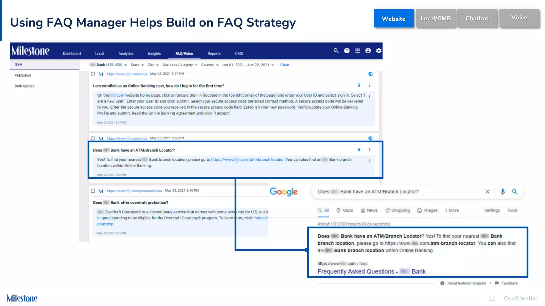
Task: Click globe icon for 8:27 PM entry
Action: click(x=370, y=74)
